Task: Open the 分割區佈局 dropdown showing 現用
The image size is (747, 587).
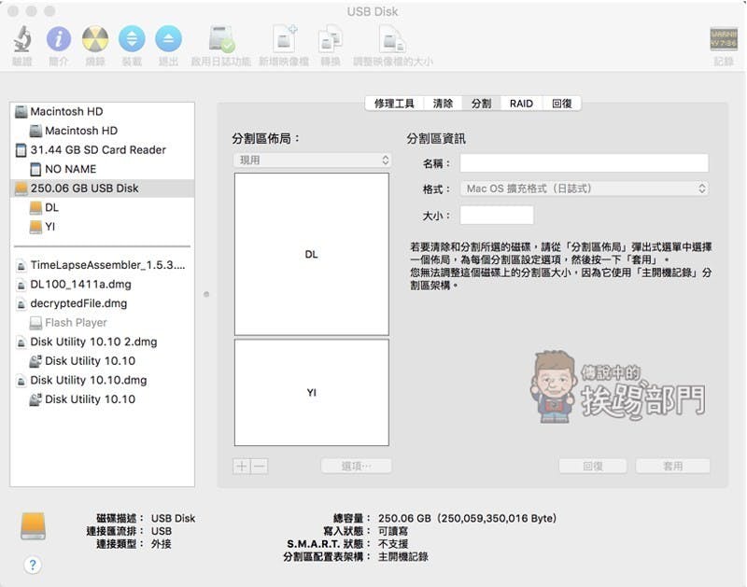Action: pos(312,160)
